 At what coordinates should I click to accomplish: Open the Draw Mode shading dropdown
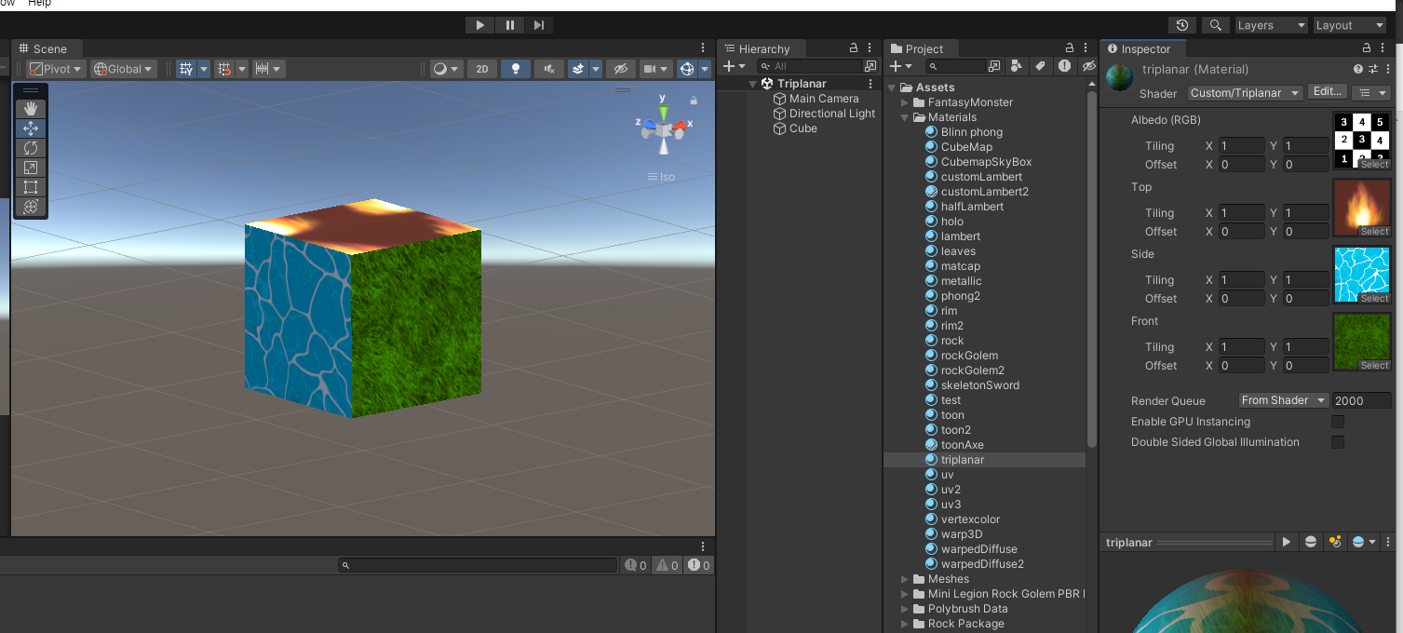pyautogui.click(x=447, y=69)
